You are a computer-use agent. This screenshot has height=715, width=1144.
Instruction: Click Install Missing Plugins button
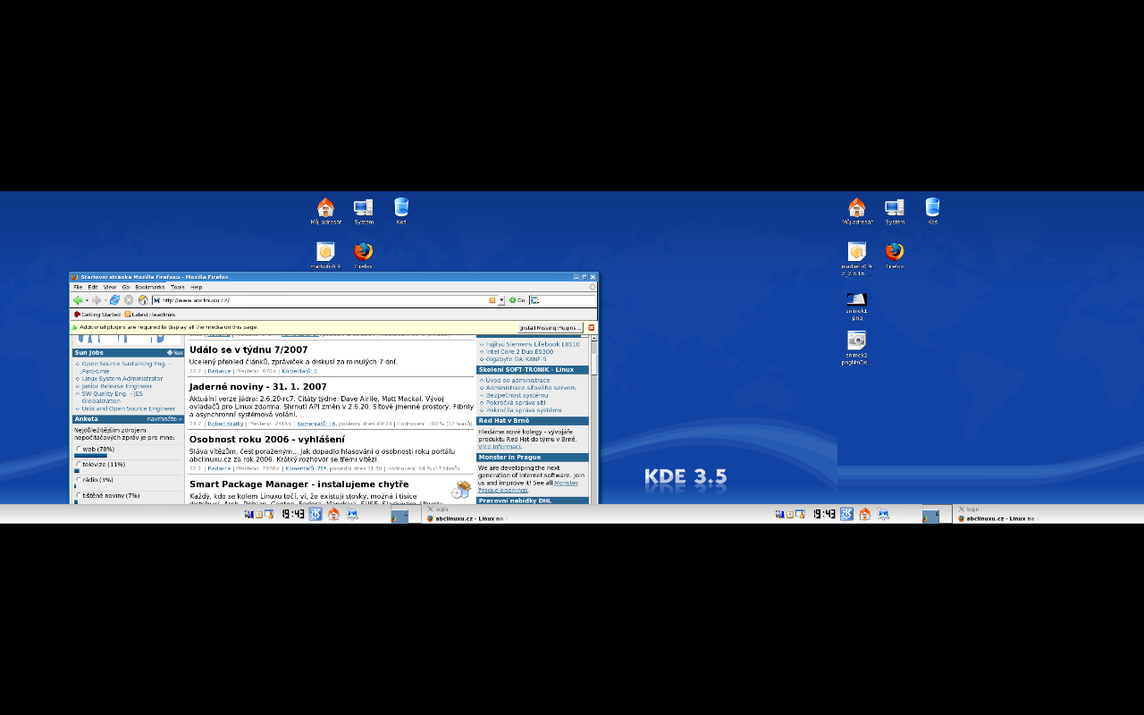point(551,328)
